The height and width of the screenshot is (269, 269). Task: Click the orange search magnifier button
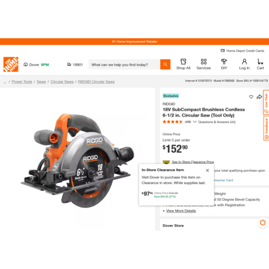tap(165, 65)
